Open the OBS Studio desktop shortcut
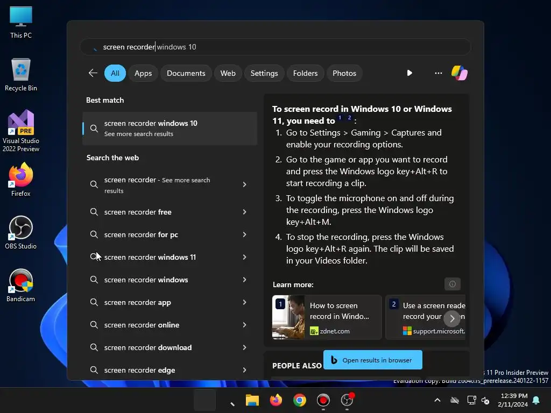 [21, 232]
